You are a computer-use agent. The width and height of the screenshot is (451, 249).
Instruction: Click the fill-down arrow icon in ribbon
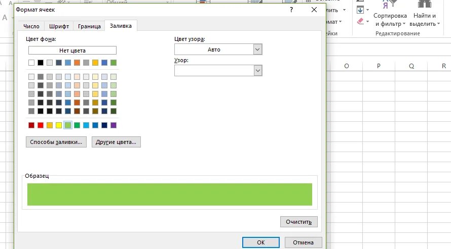click(360, 10)
